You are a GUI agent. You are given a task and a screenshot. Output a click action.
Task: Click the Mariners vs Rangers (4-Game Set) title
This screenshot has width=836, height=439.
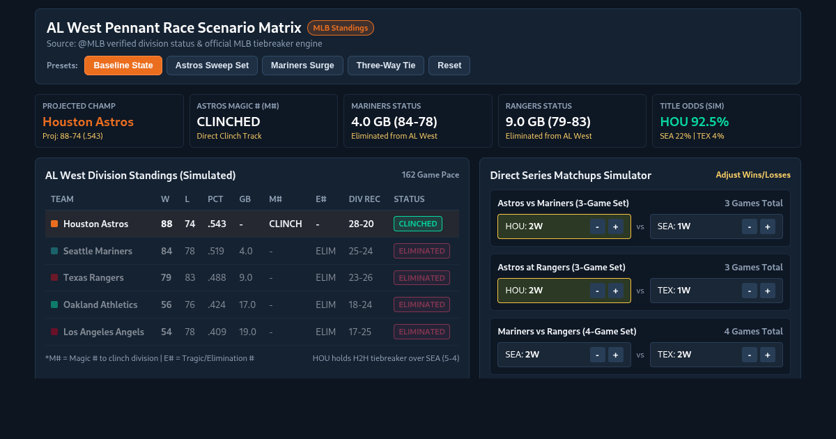pyautogui.click(x=567, y=332)
